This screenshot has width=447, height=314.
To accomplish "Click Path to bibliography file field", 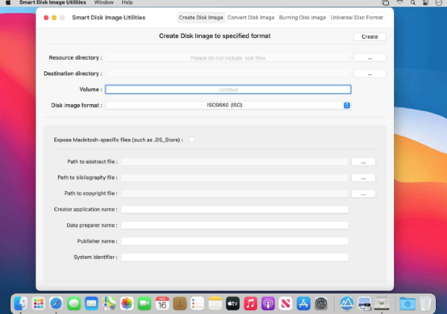I will (235, 178).
